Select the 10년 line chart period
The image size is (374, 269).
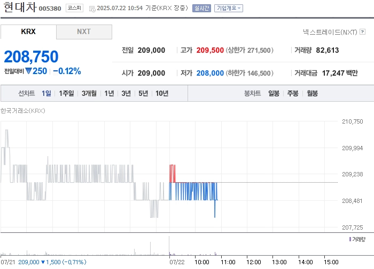162,93
